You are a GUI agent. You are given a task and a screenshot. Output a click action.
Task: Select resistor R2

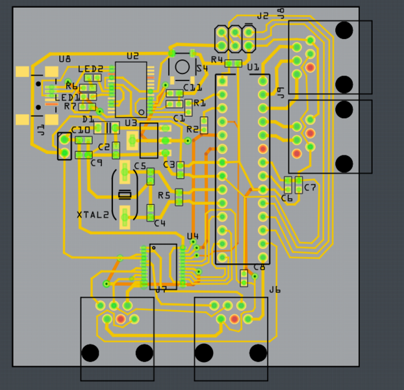click(204, 125)
